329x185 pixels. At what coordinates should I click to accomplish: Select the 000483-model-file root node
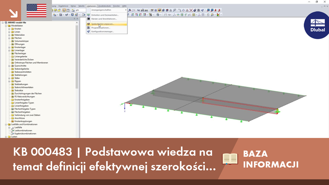tap(17, 22)
